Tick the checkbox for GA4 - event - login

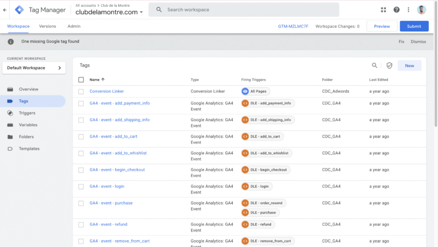81,186
